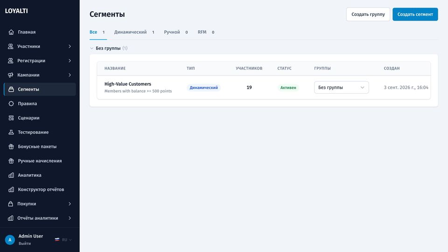Click the Сегменты page heading

[107, 14]
